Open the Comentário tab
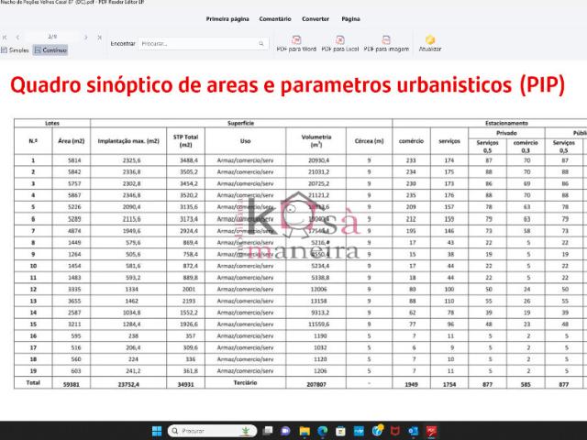Viewport: 587px width, 440px height. pos(275,19)
